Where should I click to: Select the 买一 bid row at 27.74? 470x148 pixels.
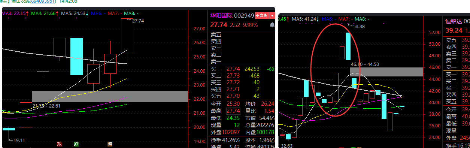click(242, 69)
